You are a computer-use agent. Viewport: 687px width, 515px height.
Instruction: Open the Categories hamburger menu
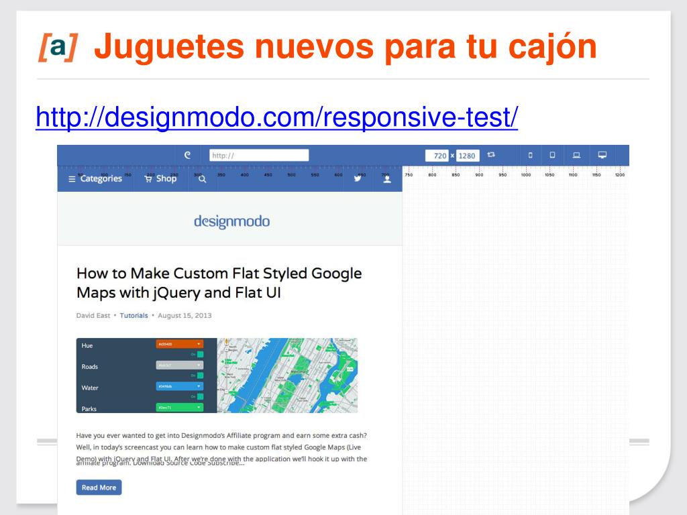95,178
